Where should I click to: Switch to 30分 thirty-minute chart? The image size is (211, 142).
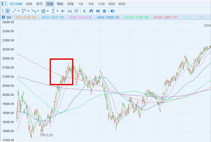(112, 4)
